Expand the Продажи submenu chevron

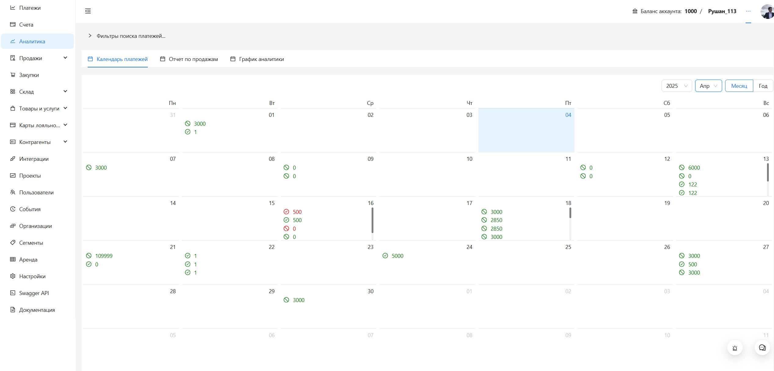(x=65, y=58)
